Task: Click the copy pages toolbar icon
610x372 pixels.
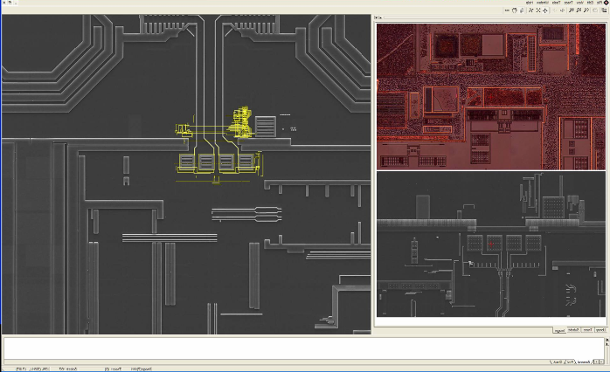Action: (522, 10)
